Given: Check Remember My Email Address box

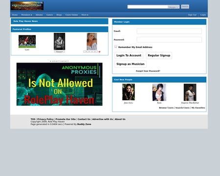Looking at the screenshot, I should 116,46.
